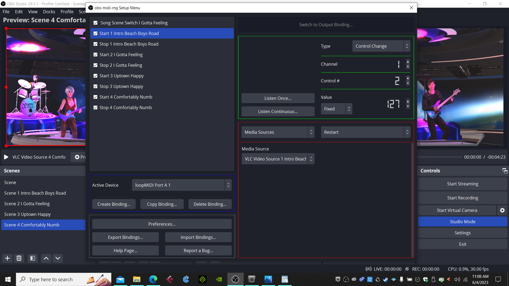
Task: Increase Value 127 with stepper arrow
Action: point(408,102)
